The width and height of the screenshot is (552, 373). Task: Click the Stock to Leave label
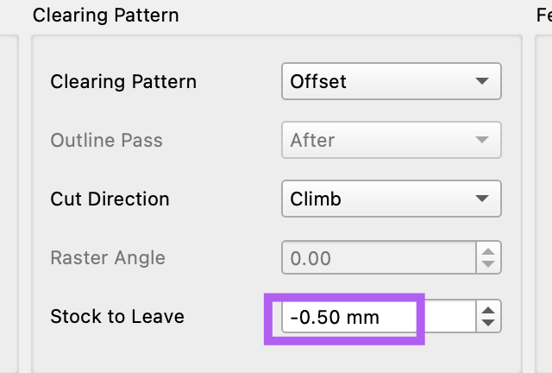click(117, 317)
